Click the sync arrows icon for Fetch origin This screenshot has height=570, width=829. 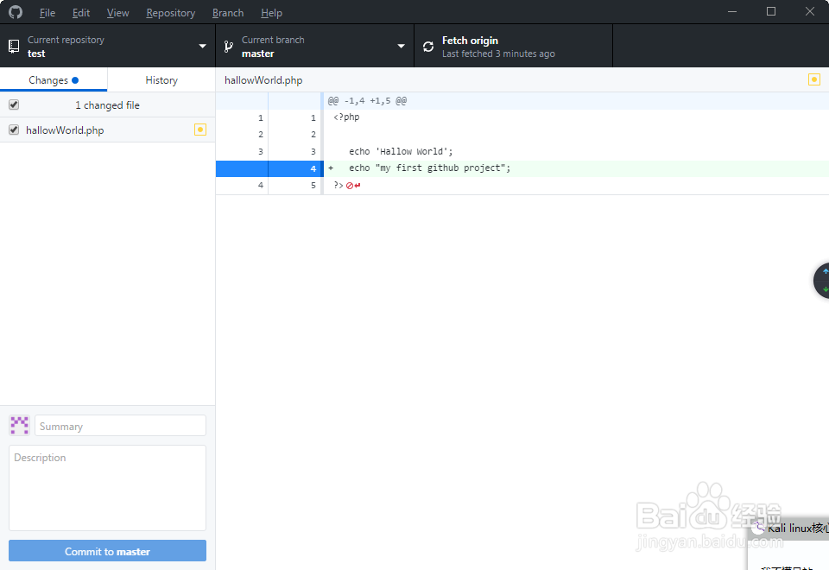[x=428, y=47]
